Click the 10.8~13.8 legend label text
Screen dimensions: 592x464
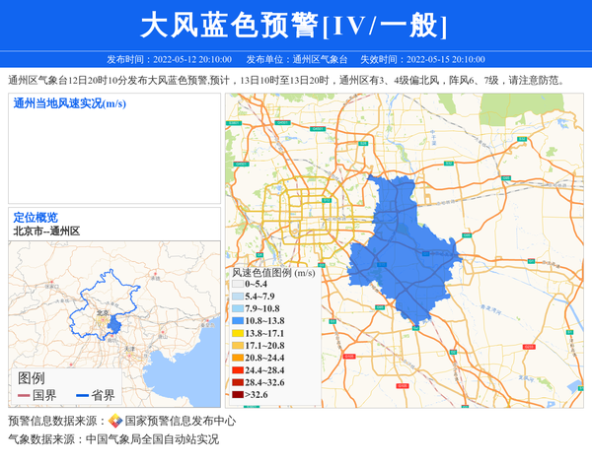[x=264, y=321]
